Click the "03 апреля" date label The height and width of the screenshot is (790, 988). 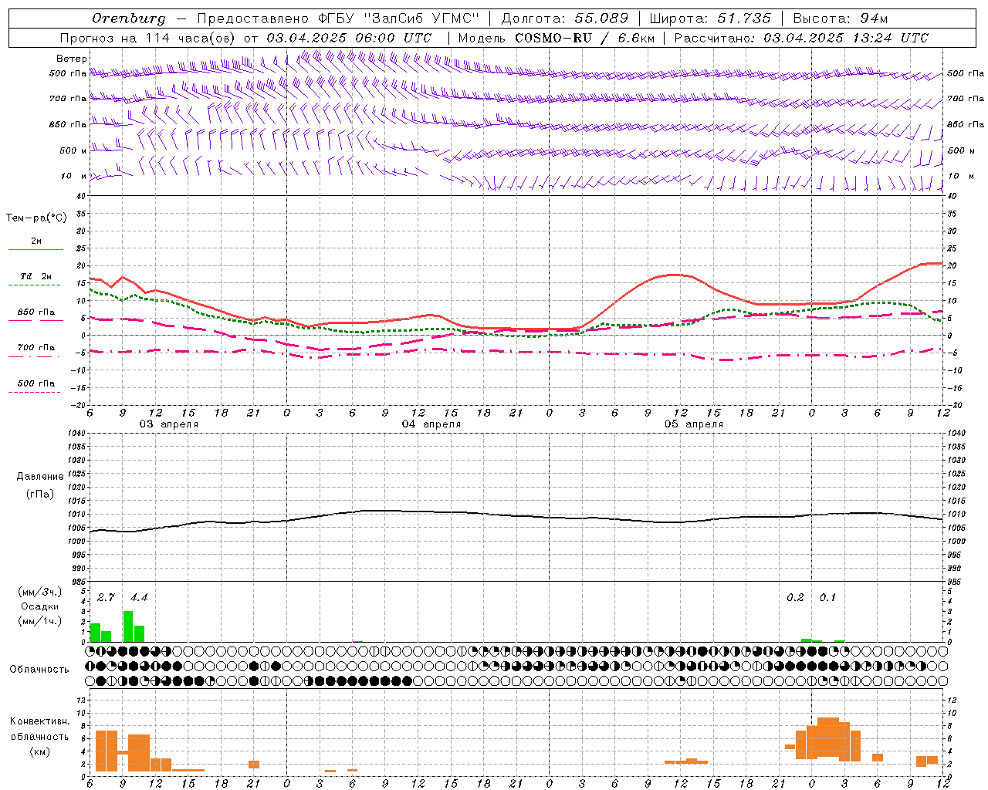click(168, 424)
